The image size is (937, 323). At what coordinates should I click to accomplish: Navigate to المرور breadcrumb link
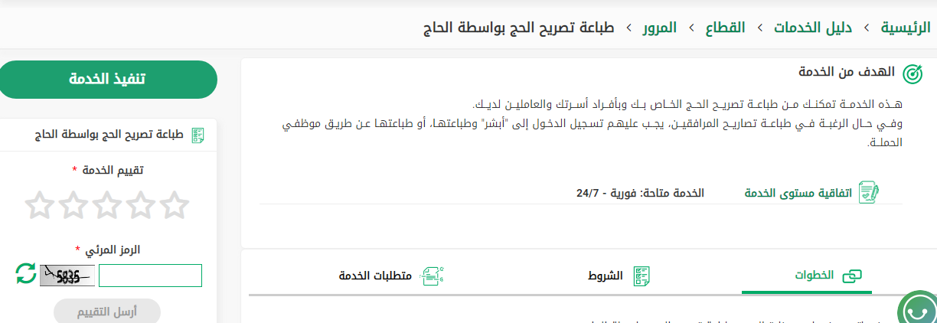point(658,28)
